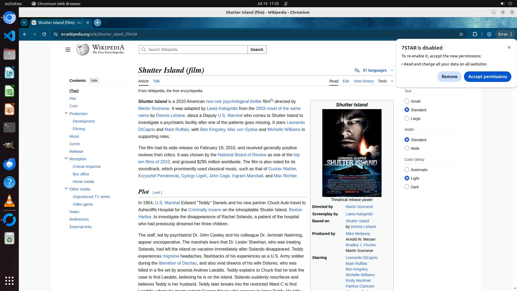
Task: Set page width to Wide
Action: coord(407,148)
